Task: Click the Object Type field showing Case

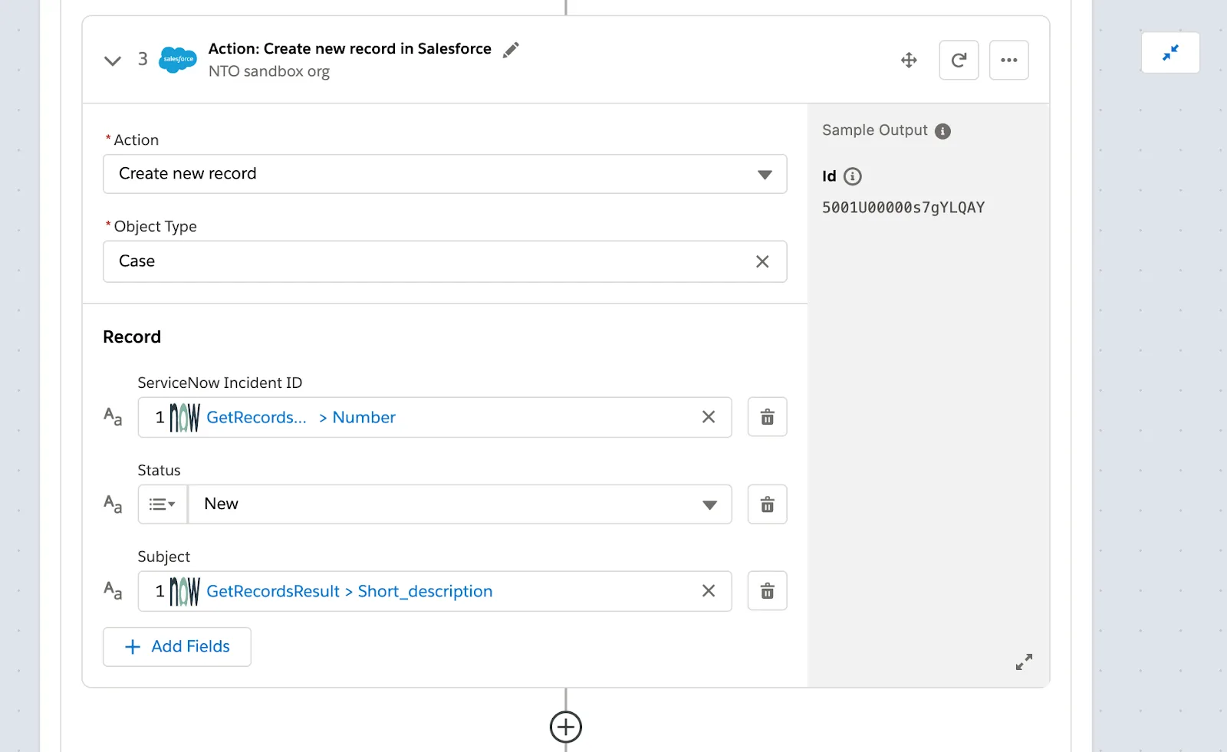Action: [429, 261]
